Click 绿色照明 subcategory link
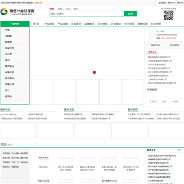This screenshot has height=184, width=184. click(x=24, y=153)
